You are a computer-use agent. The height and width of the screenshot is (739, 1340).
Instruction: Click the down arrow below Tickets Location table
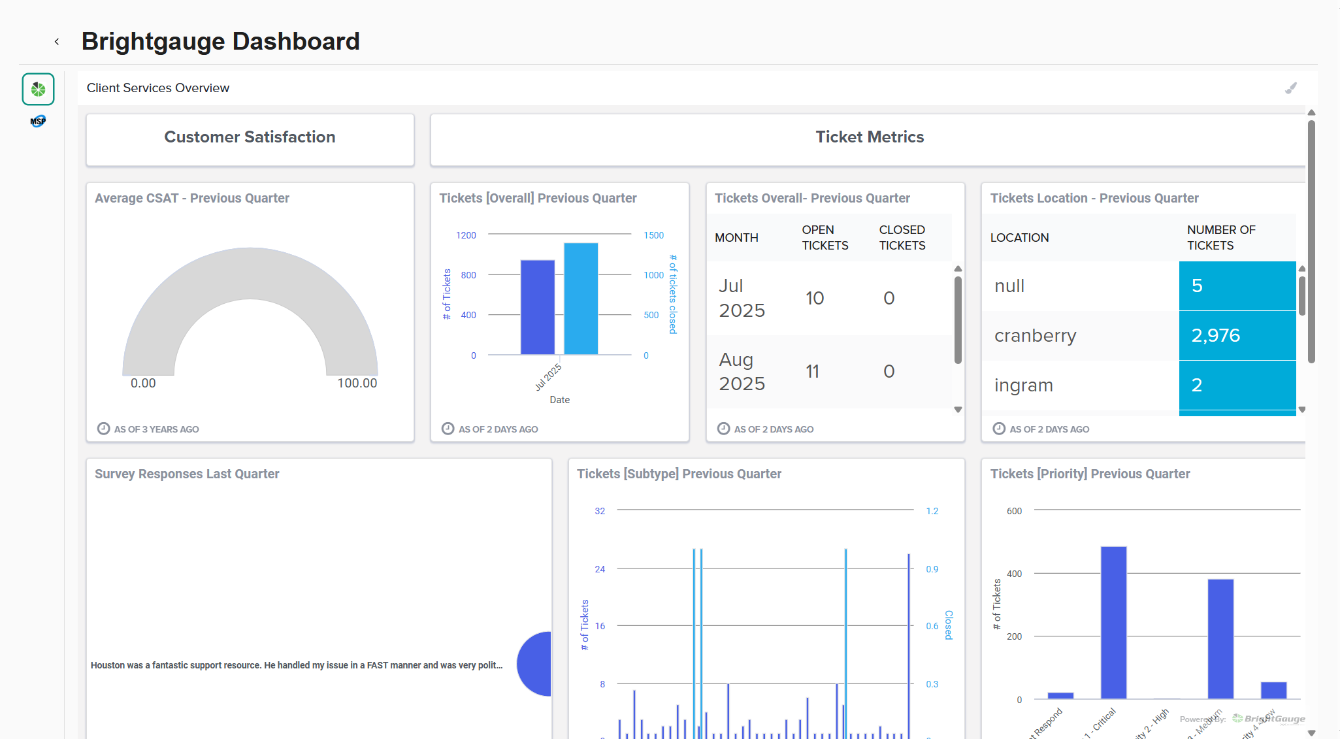1303,409
